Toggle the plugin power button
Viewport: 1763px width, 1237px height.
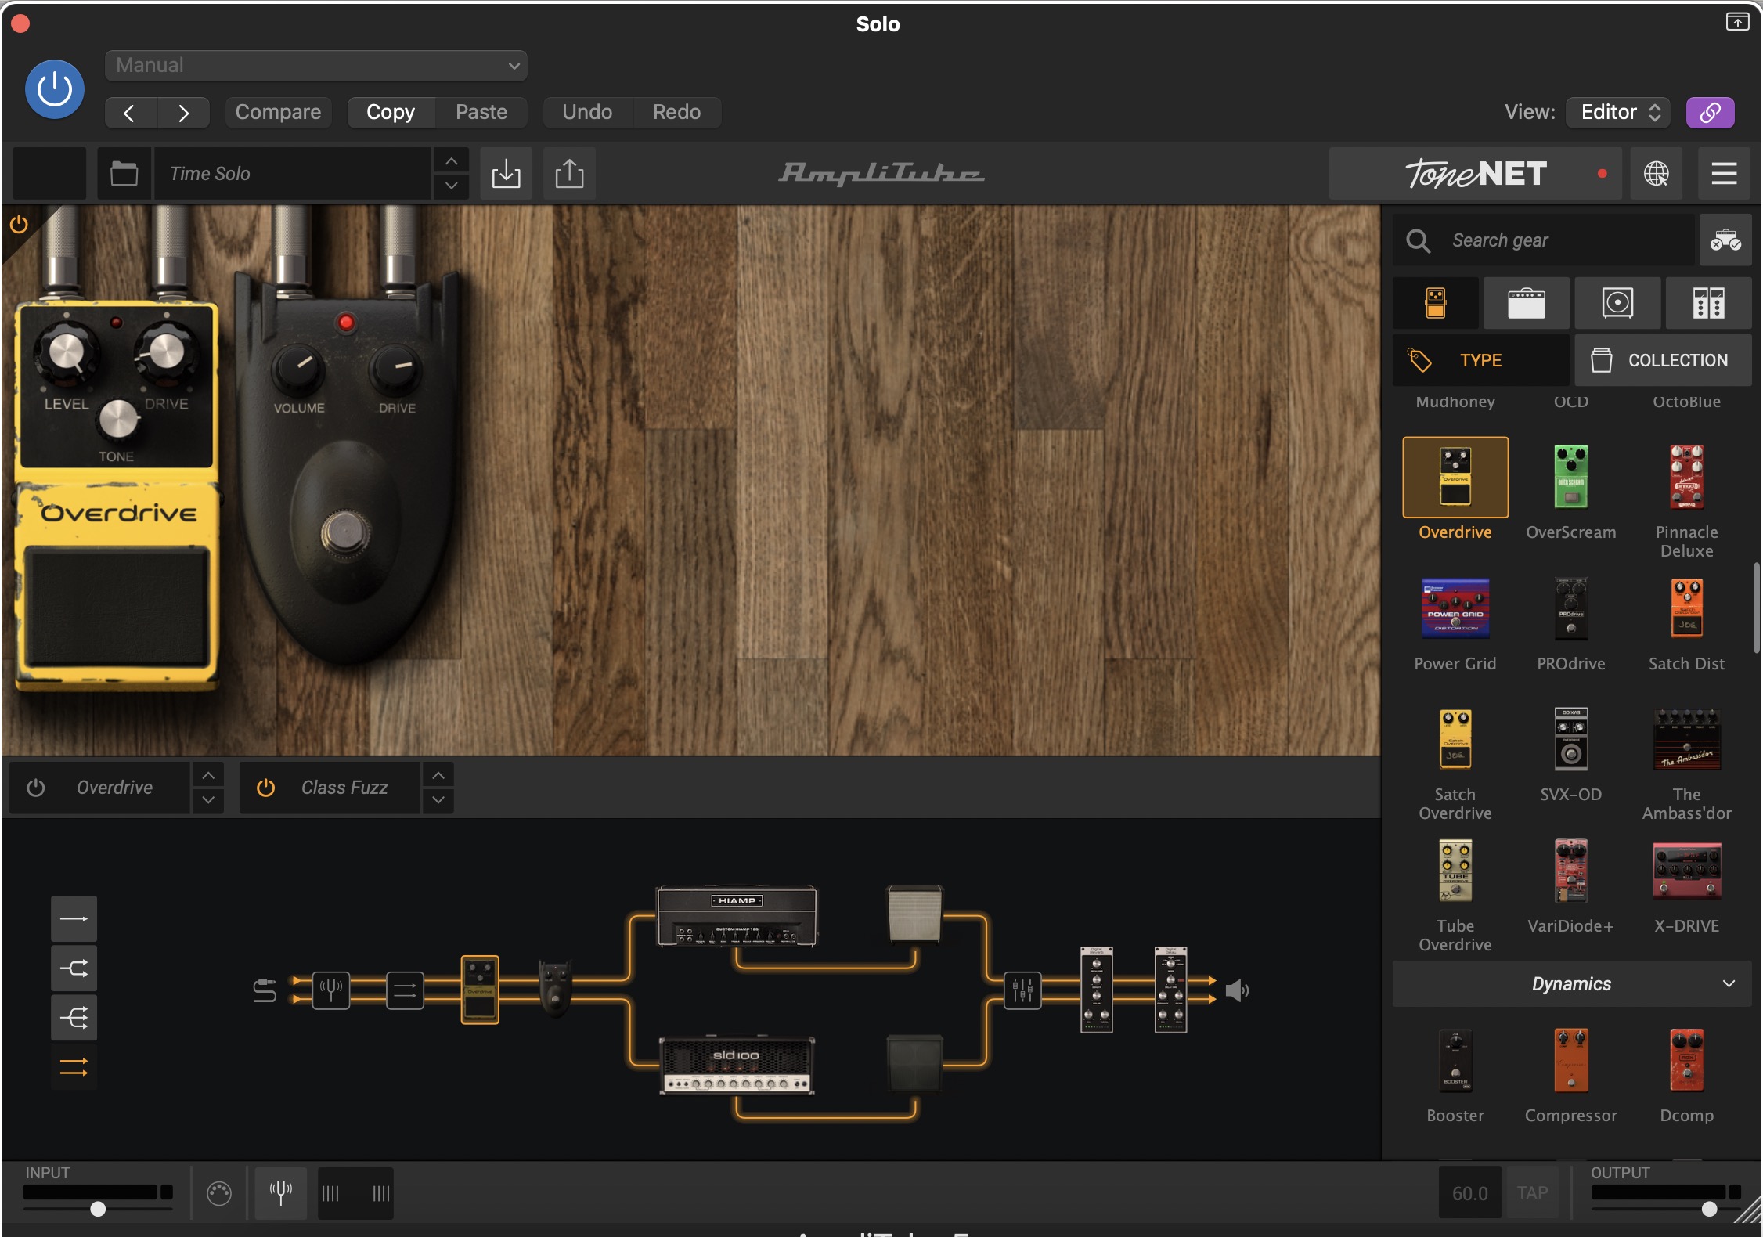pyautogui.click(x=55, y=89)
